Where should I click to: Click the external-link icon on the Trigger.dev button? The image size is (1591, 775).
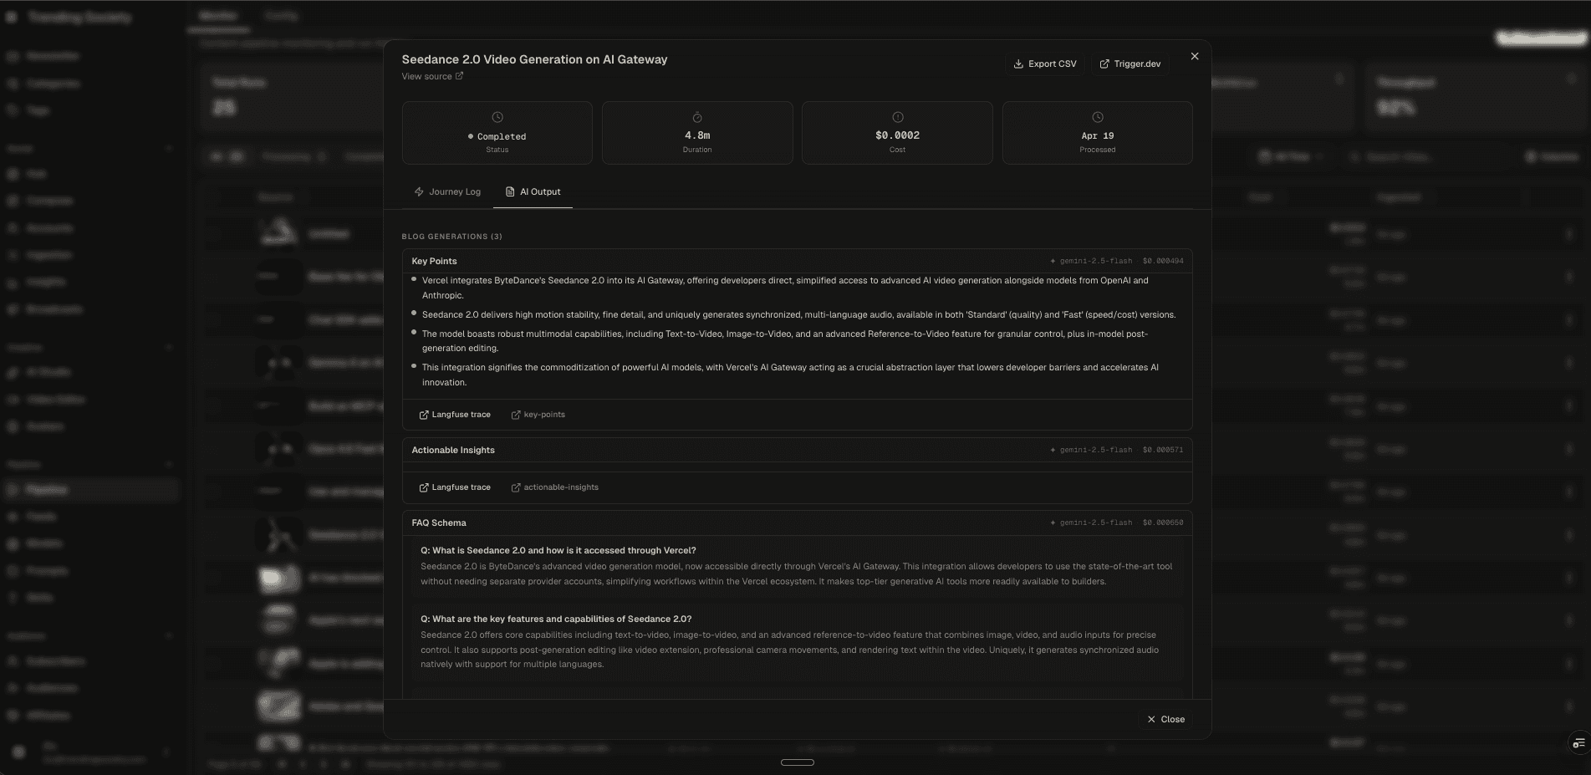pos(1104,64)
